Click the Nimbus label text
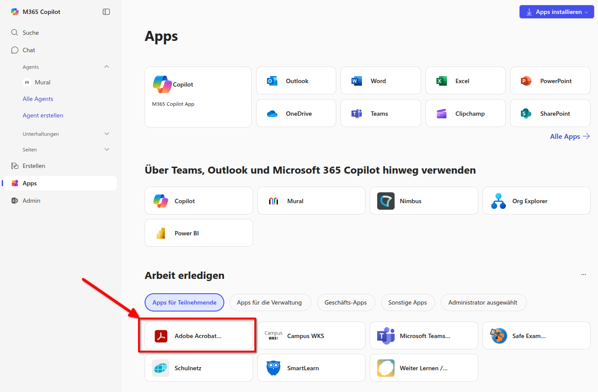The image size is (598, 392). click(411, 201)
